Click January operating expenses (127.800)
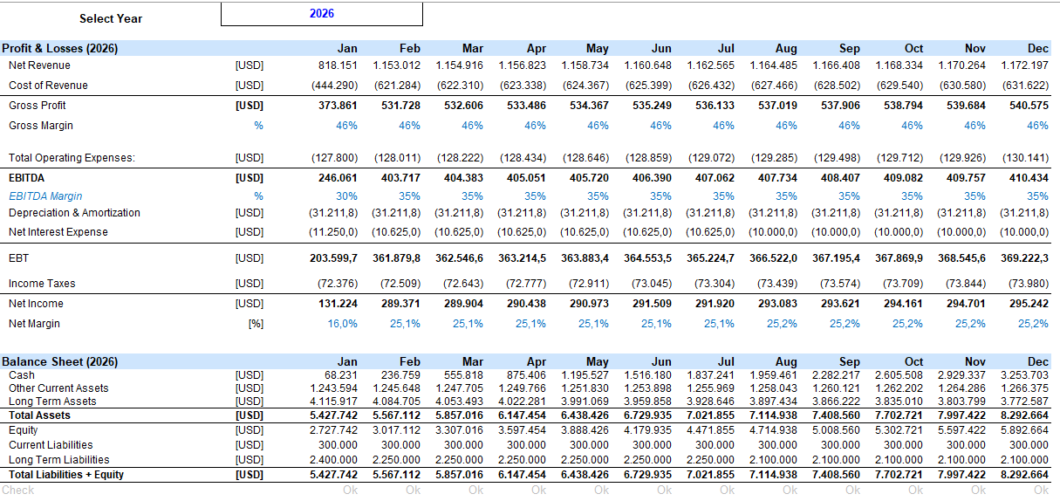This screenshot has height=501, width=1060. click(335, 158)
